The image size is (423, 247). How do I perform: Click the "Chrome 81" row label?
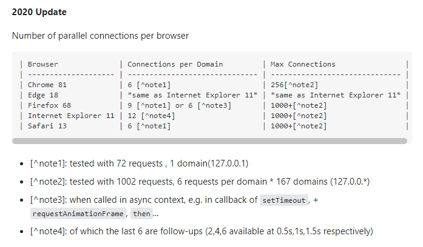pyautogui.click(x=47, y=85)
